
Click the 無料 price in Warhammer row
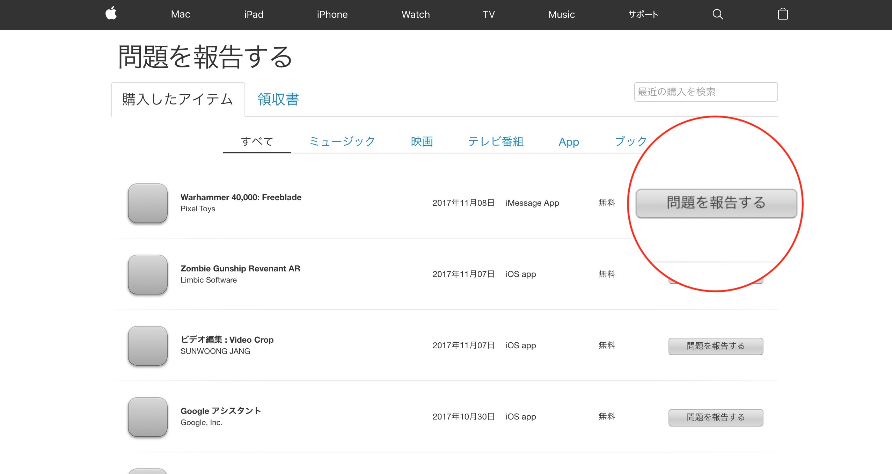click(x=607, y=203)
